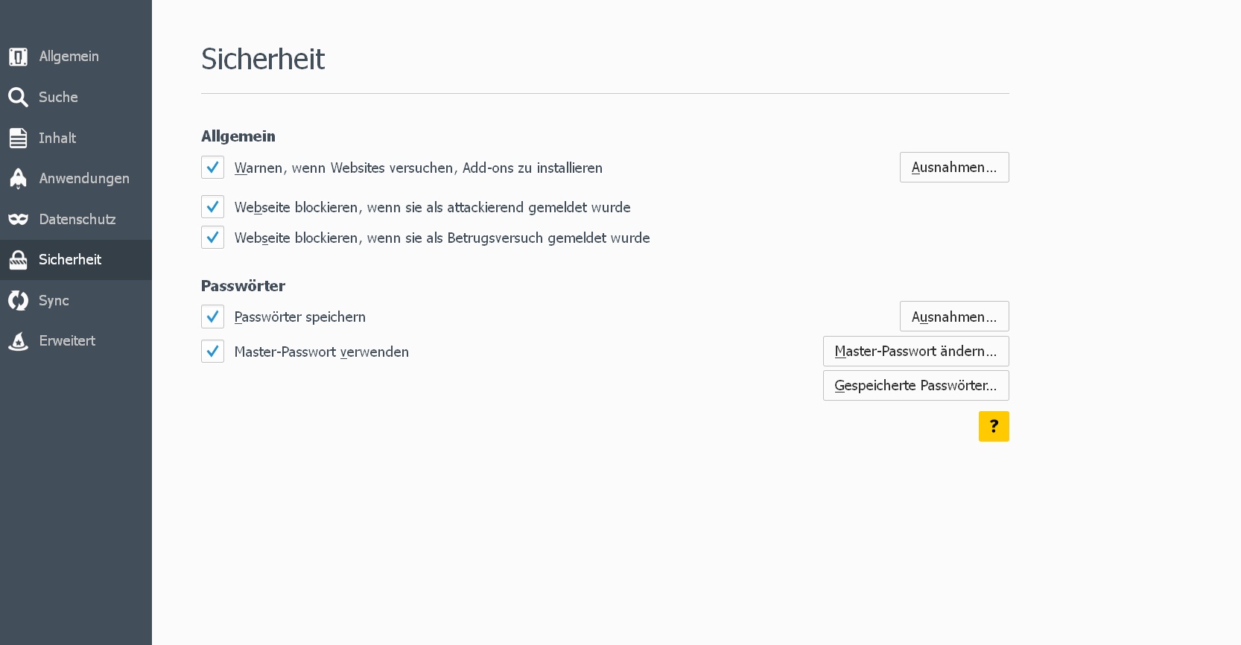Toggle blocking of reported Betrugsversuch sites
Screen dimensions: 1241x645
[x=213, y=238]
